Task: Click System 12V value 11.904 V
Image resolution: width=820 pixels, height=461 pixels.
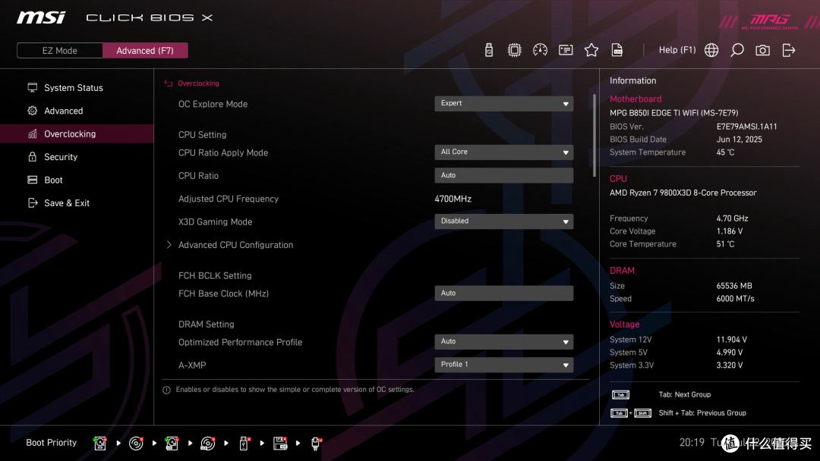Action: pyautogui.click(x=731, y=340)
